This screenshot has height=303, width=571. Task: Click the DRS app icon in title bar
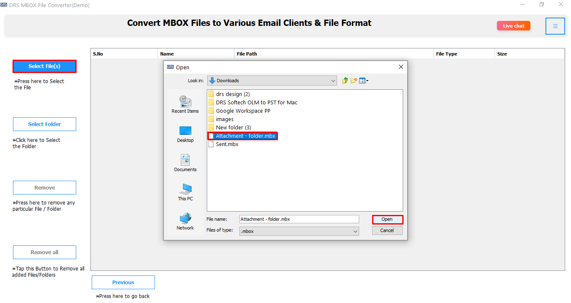(x=4, y=5)
